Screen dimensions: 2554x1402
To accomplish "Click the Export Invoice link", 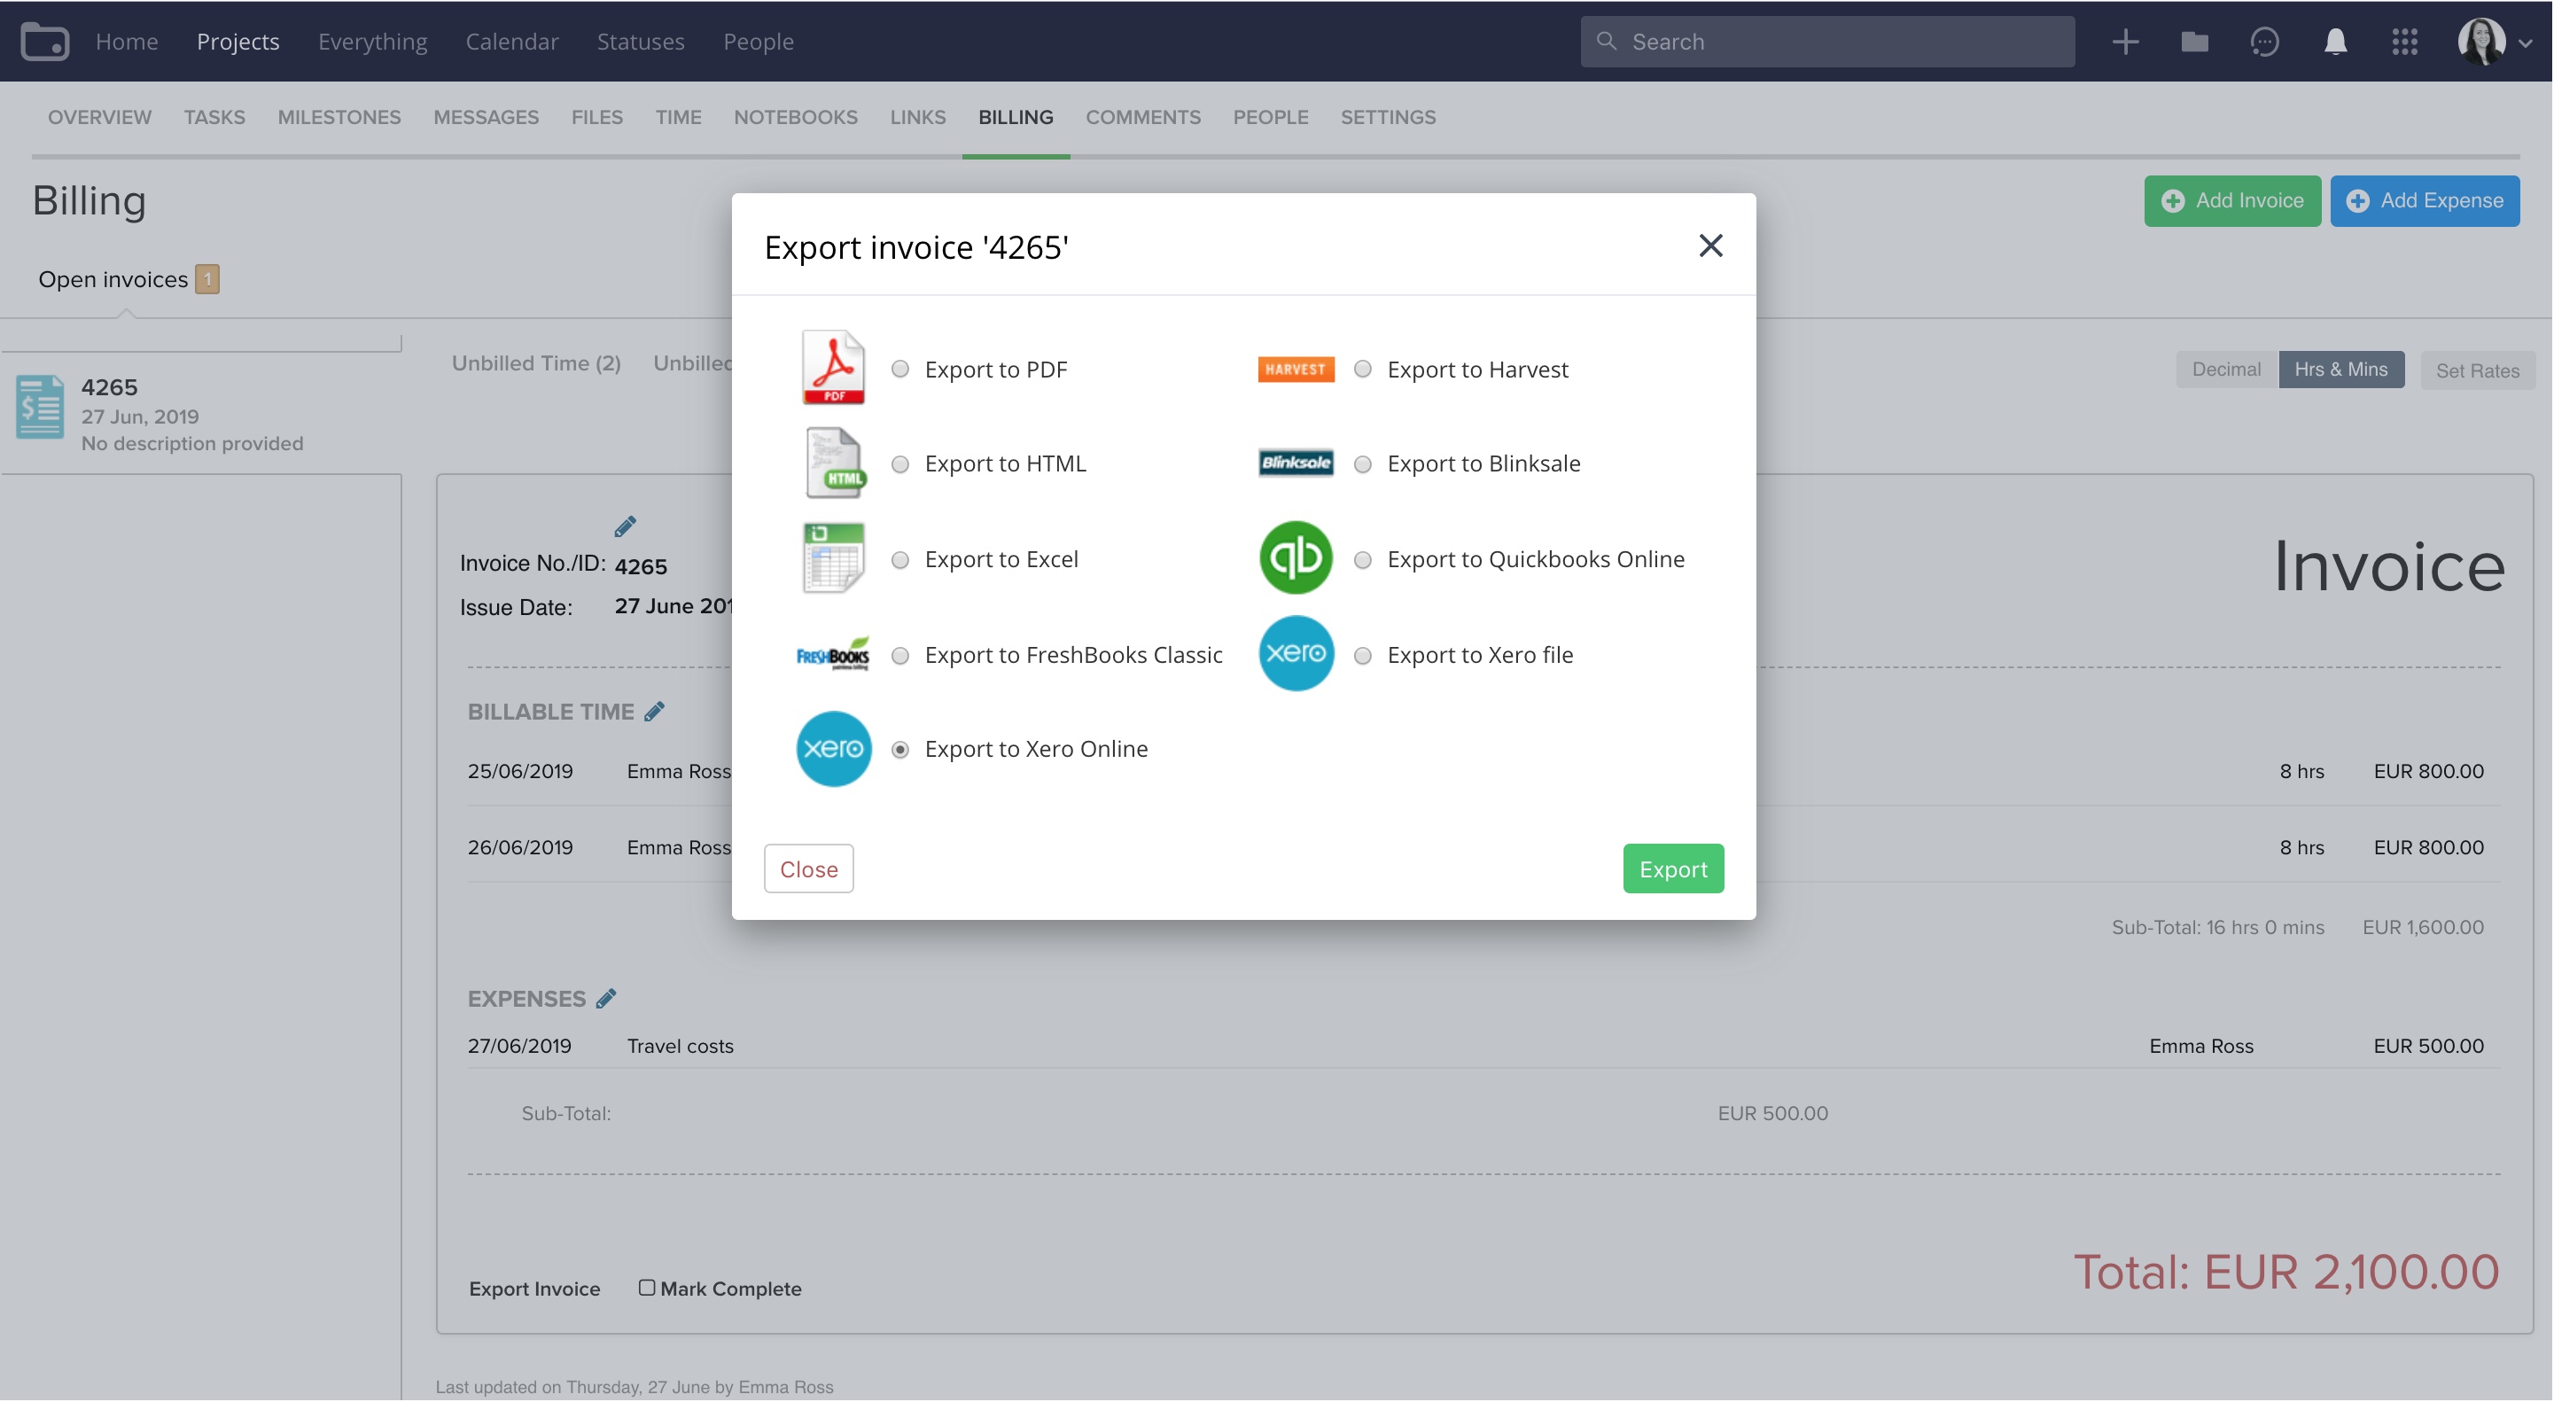I will point(534,1288).
